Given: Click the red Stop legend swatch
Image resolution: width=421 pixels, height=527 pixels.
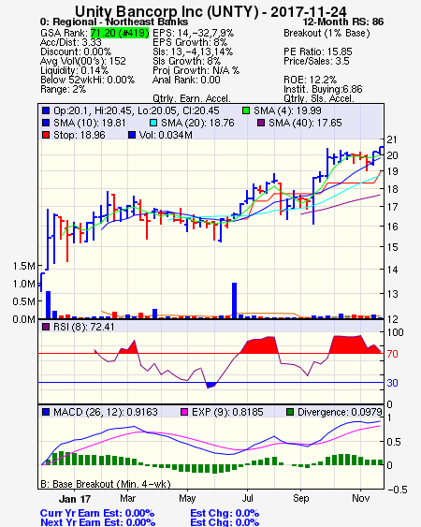Looking at the screenshot, I should pos(46,135).
